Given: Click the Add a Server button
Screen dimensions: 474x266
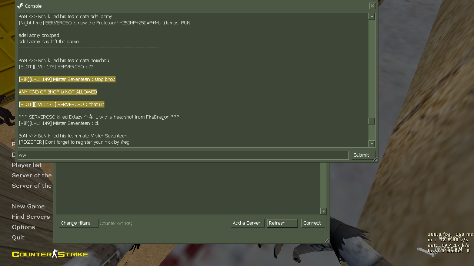Looking at the screenshot, I should point(247,223).
